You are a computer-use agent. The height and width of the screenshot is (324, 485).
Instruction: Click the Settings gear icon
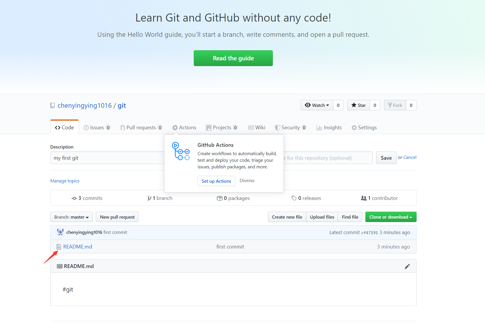(x=354, y=128)
